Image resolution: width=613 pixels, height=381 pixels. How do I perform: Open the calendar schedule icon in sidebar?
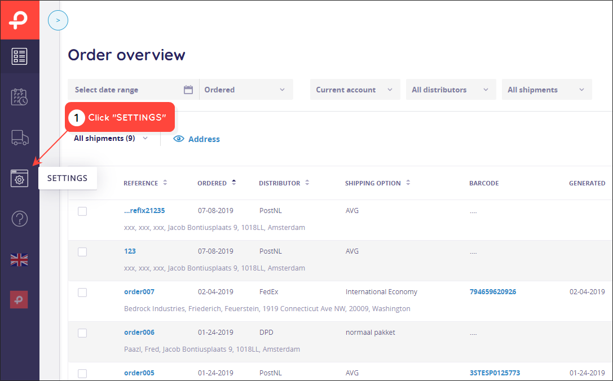coord(19,97)
